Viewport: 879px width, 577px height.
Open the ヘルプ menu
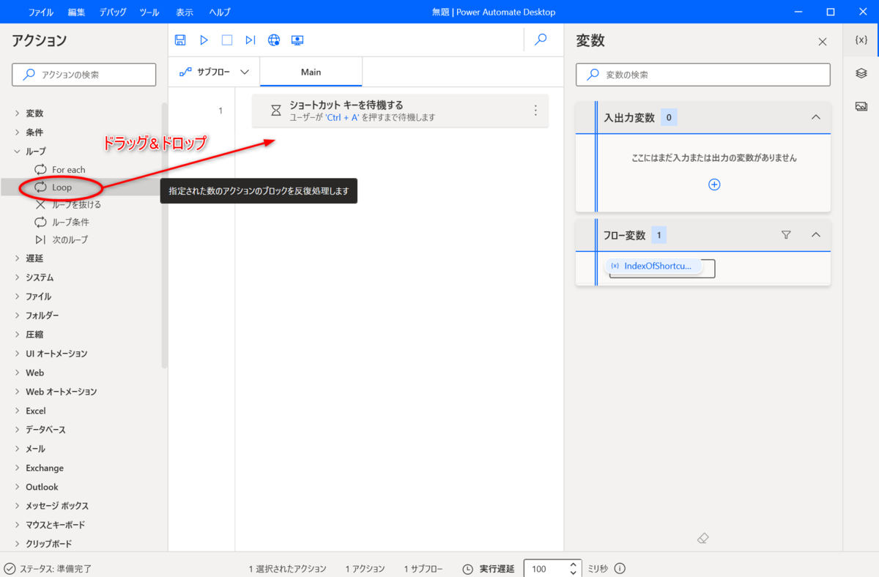220,12
